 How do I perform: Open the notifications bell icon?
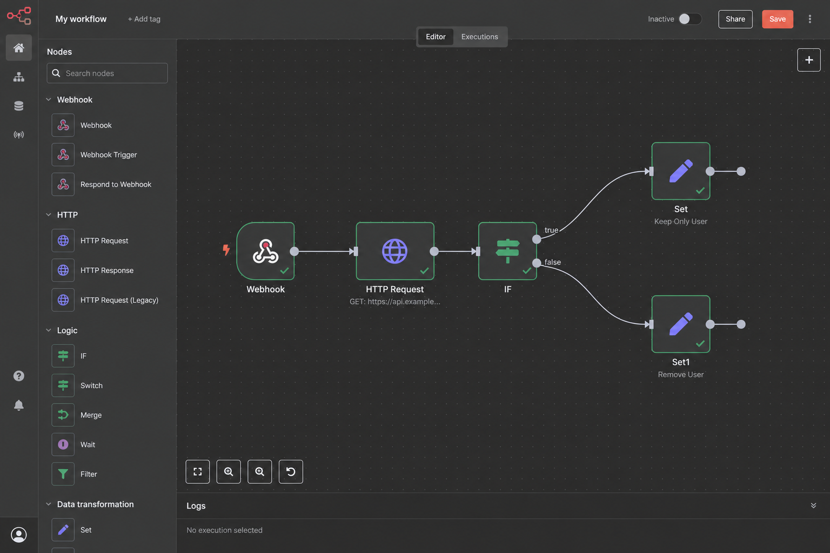click(19, 405)
